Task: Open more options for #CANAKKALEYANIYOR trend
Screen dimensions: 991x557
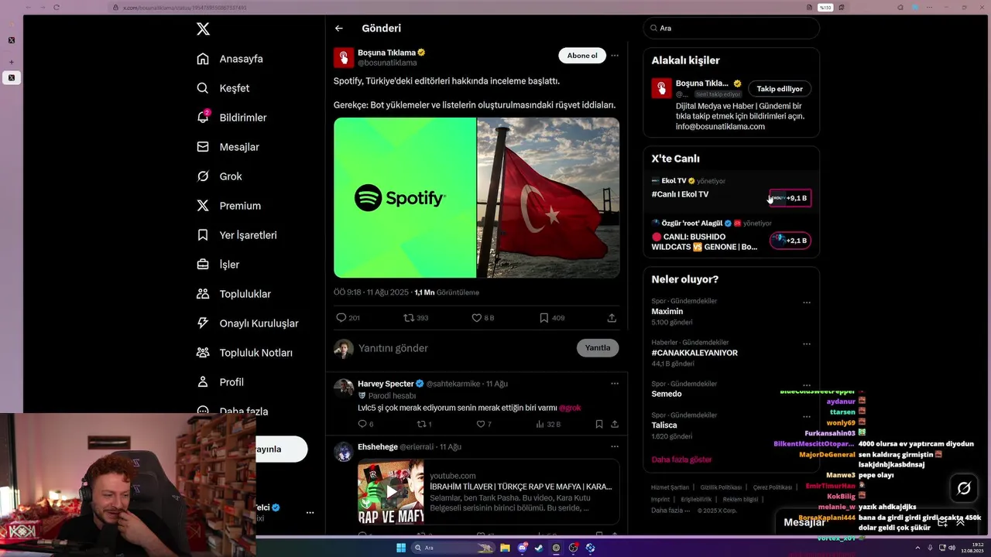Action: tap(807, 343)
